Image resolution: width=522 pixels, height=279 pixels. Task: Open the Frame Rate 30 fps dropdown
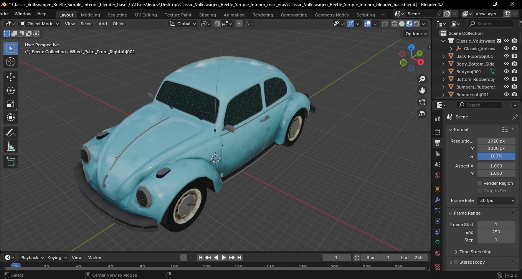click(497, 200)
